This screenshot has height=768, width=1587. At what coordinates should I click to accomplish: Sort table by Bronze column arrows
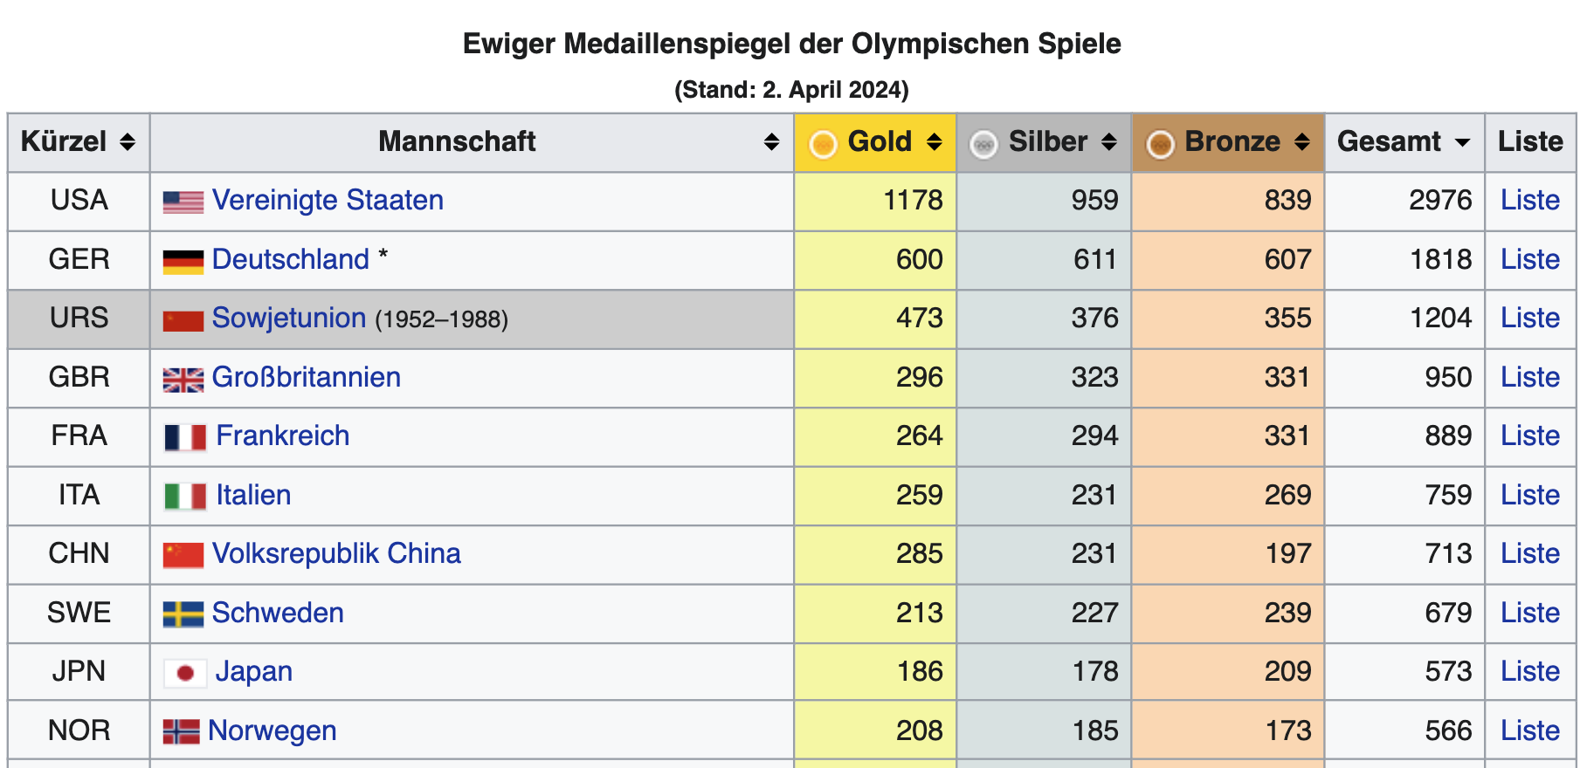click(x=1302, y=142)
